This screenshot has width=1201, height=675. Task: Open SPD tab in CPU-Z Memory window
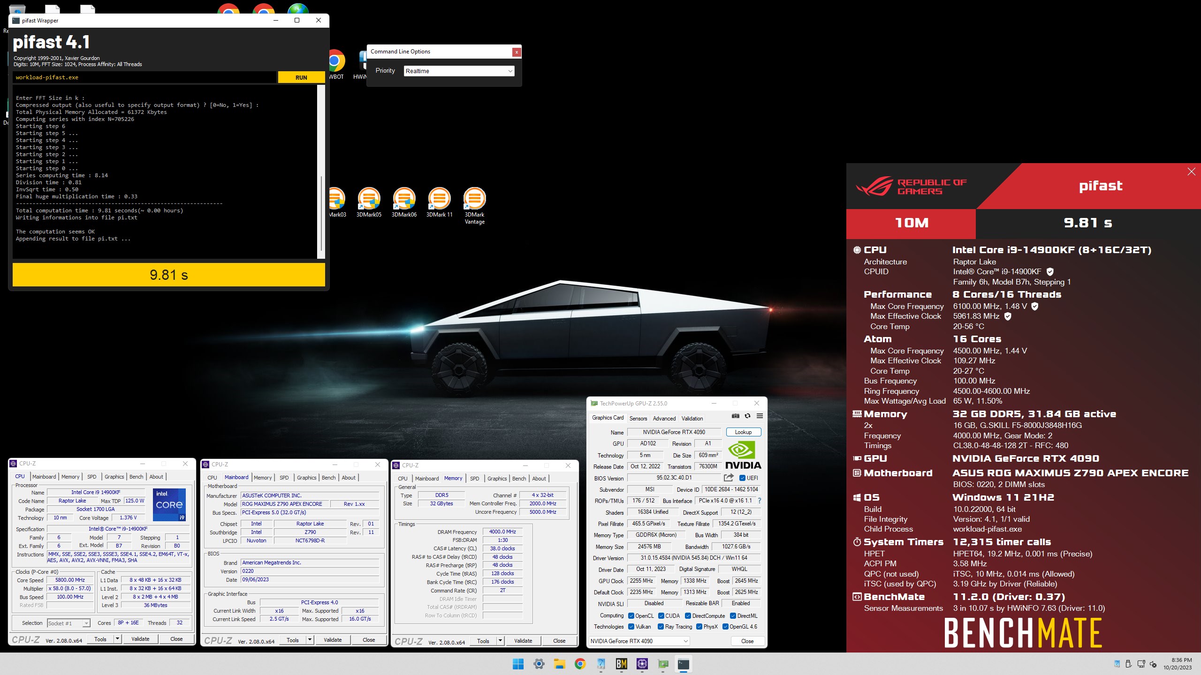pyautogui.click(x=475, y=479)
